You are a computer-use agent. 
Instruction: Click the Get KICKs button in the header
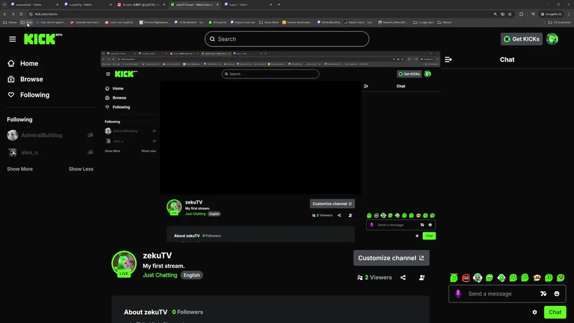click(x=522, y=39)
